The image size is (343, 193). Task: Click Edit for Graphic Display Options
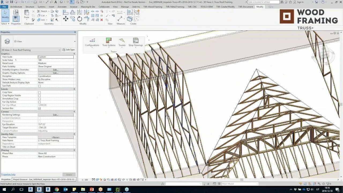pos(56,73)
